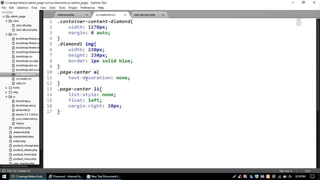Viewport: 320px width, 180px height.
Task: Switch to Diamond - Internet Explorer taskbar window
Action: [65, 176]
